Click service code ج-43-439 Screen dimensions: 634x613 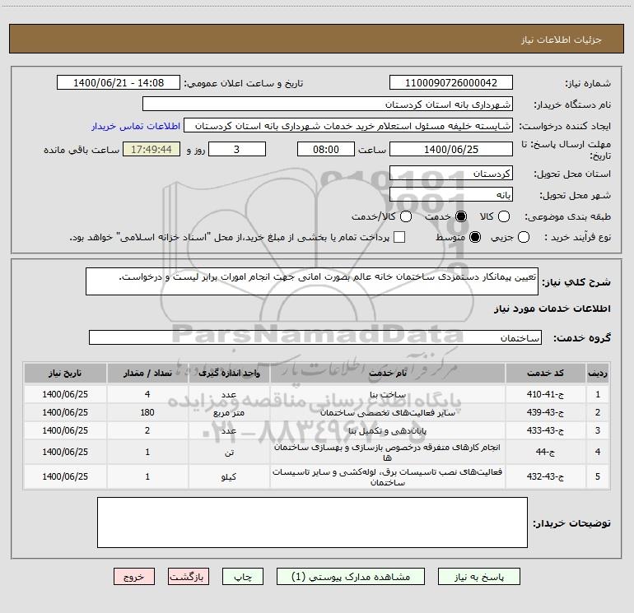(x=545, y=412)
